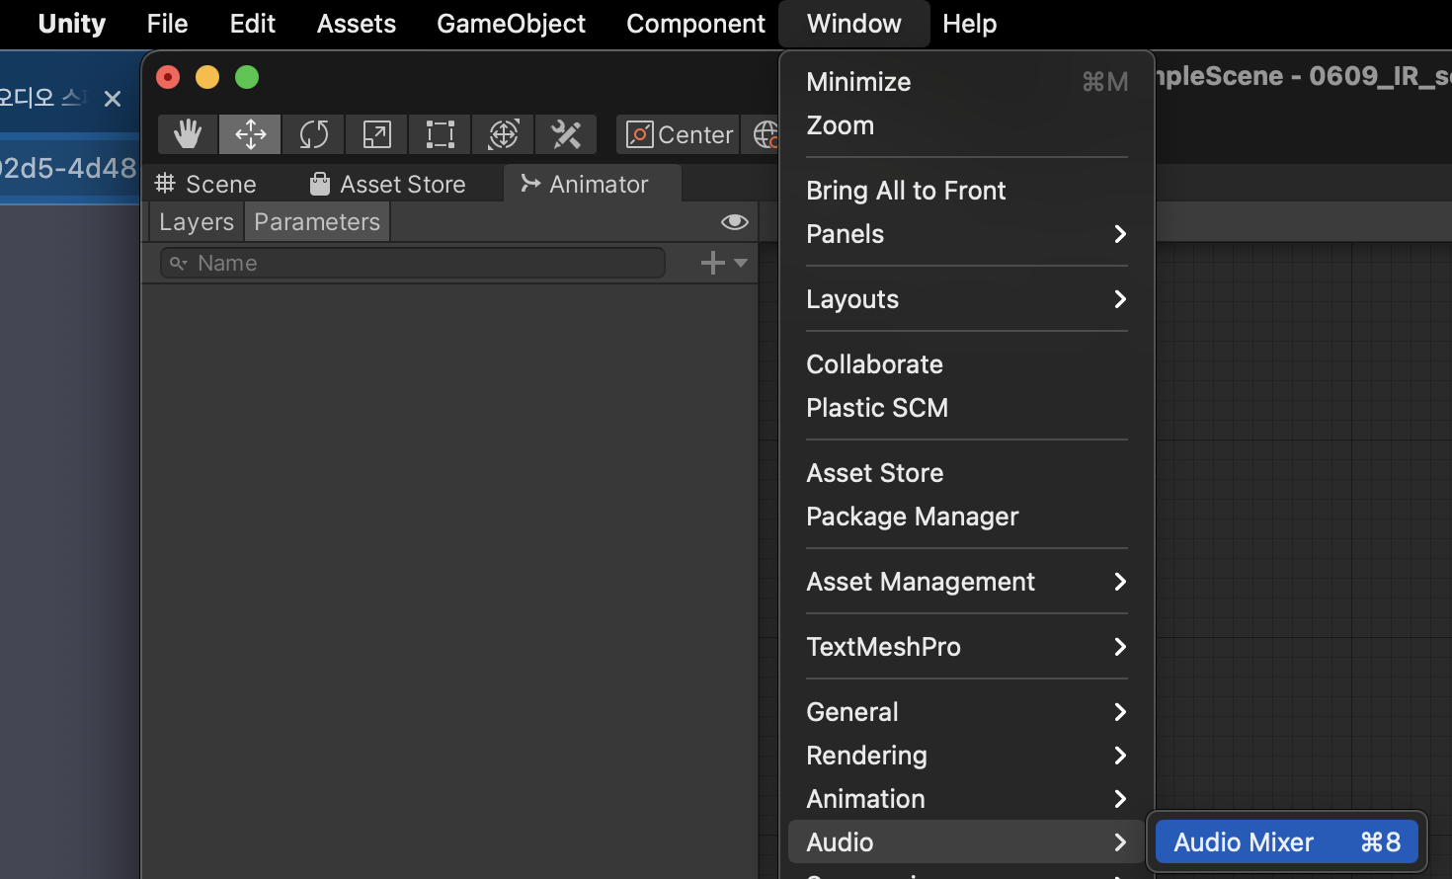The width and height of the screenshot is (1452, 879).
Task: Select the Rect transform tool
Action: coord(440,134)
